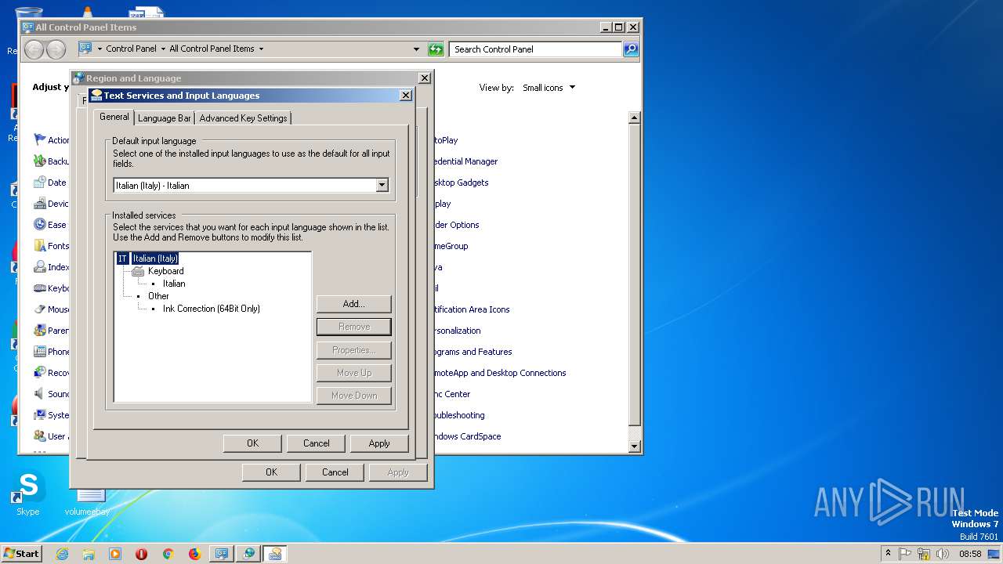Select Italian keyboard layout entry
1003x564 pixels.
point(174,284)
